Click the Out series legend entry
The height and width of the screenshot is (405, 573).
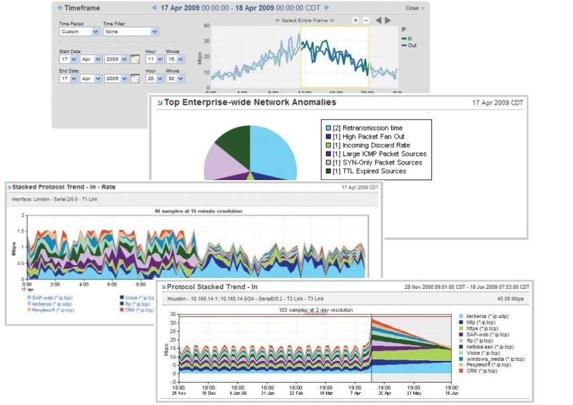tap(409, 46)
